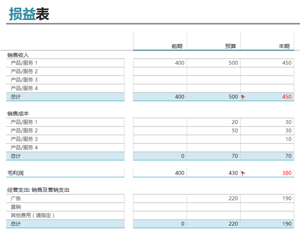Click the red flag icon in sales revenue total row
This screenshot has height=231, width=300.
pos(243,97)
